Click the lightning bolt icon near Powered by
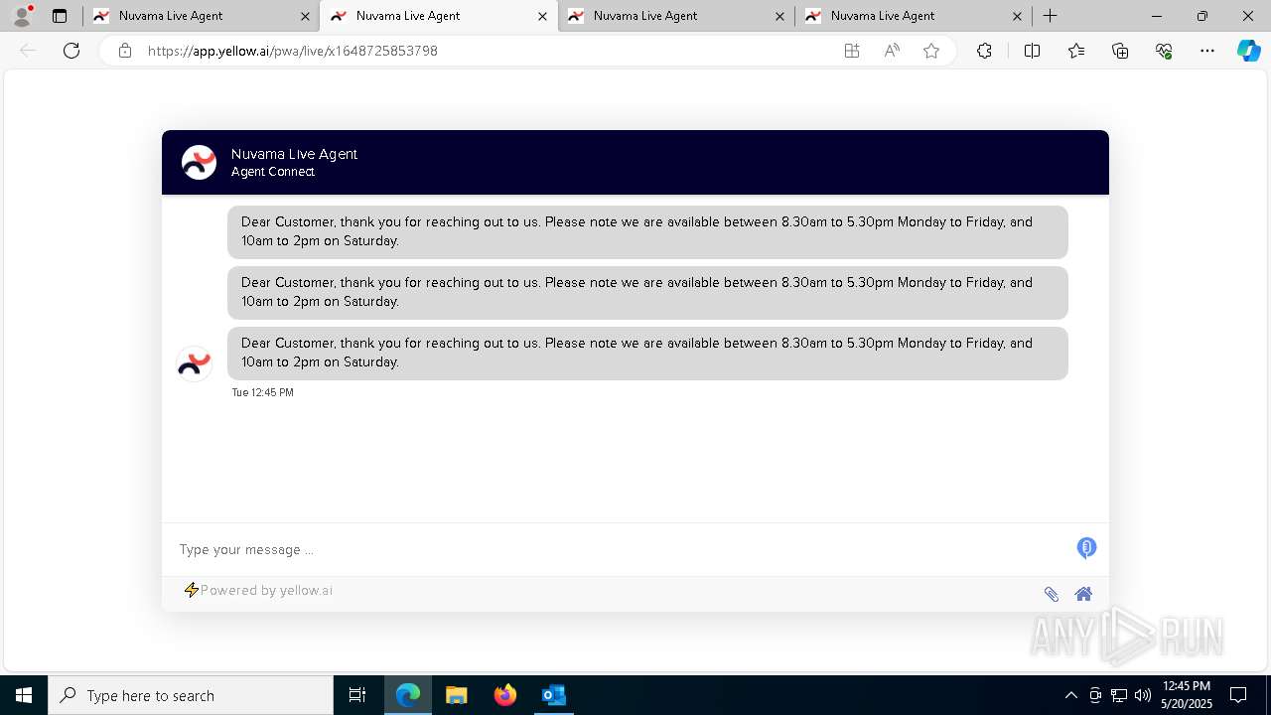This screenshot has height=715, width=1271. click(x=191, y=590)
